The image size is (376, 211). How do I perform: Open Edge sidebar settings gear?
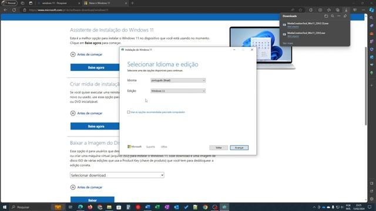point(372,199)
